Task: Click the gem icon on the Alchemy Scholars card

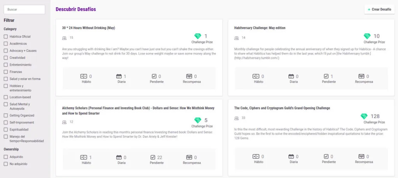Action: coord(198,120)
